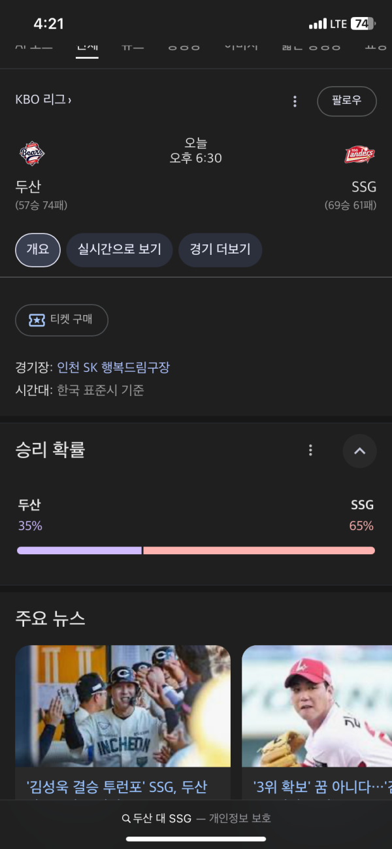Screen dimensions: 392x849
Task: Open the pitcher news photo thumbnail
Action: tap(317, 706)
